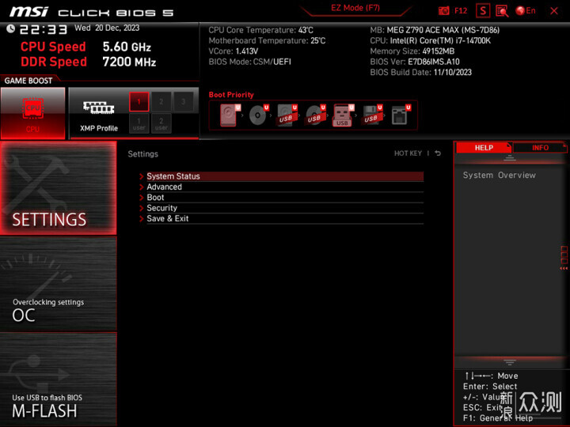
Task: Click the HOT KEY label
Action: point(408,153)
